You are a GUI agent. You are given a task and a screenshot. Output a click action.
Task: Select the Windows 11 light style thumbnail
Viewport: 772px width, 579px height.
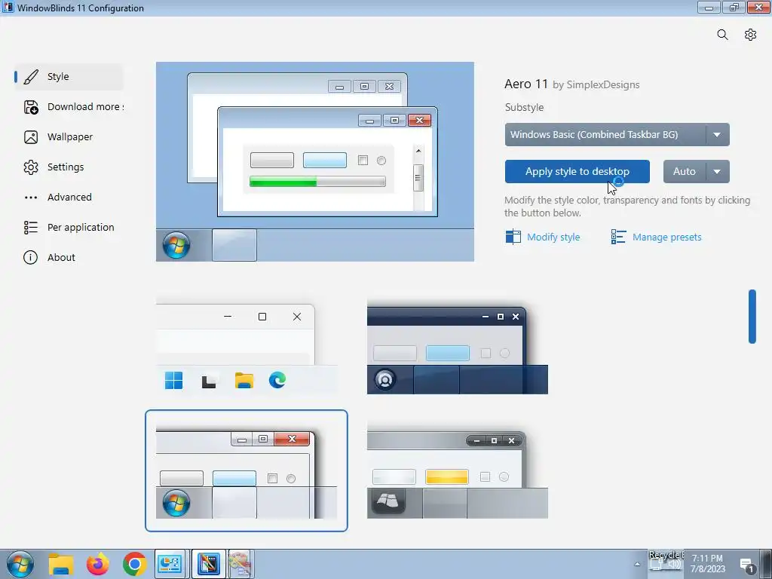click(247, 348)
